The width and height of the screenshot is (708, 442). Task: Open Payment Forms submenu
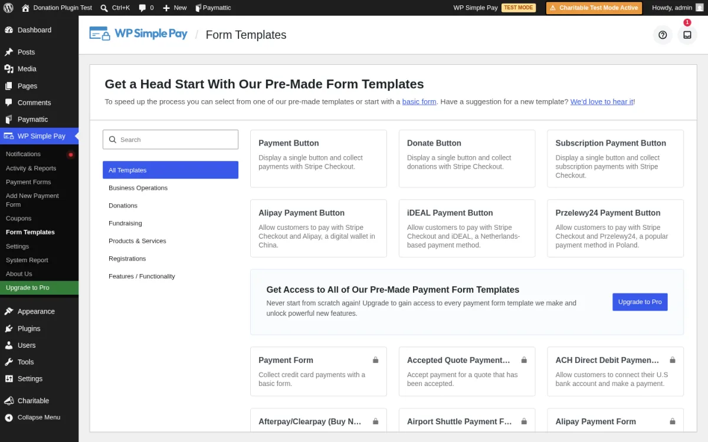[x=39, y=182]
